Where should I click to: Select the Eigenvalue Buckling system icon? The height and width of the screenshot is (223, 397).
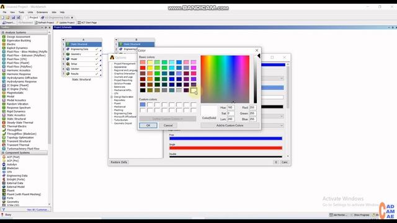tap(4, 40)
